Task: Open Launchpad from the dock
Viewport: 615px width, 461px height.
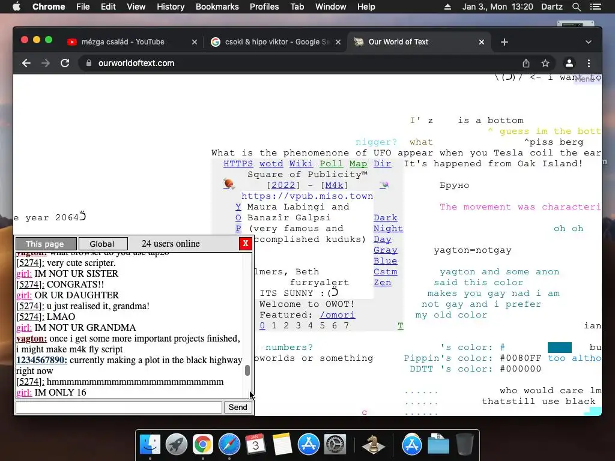Action: tap(176, 445)
